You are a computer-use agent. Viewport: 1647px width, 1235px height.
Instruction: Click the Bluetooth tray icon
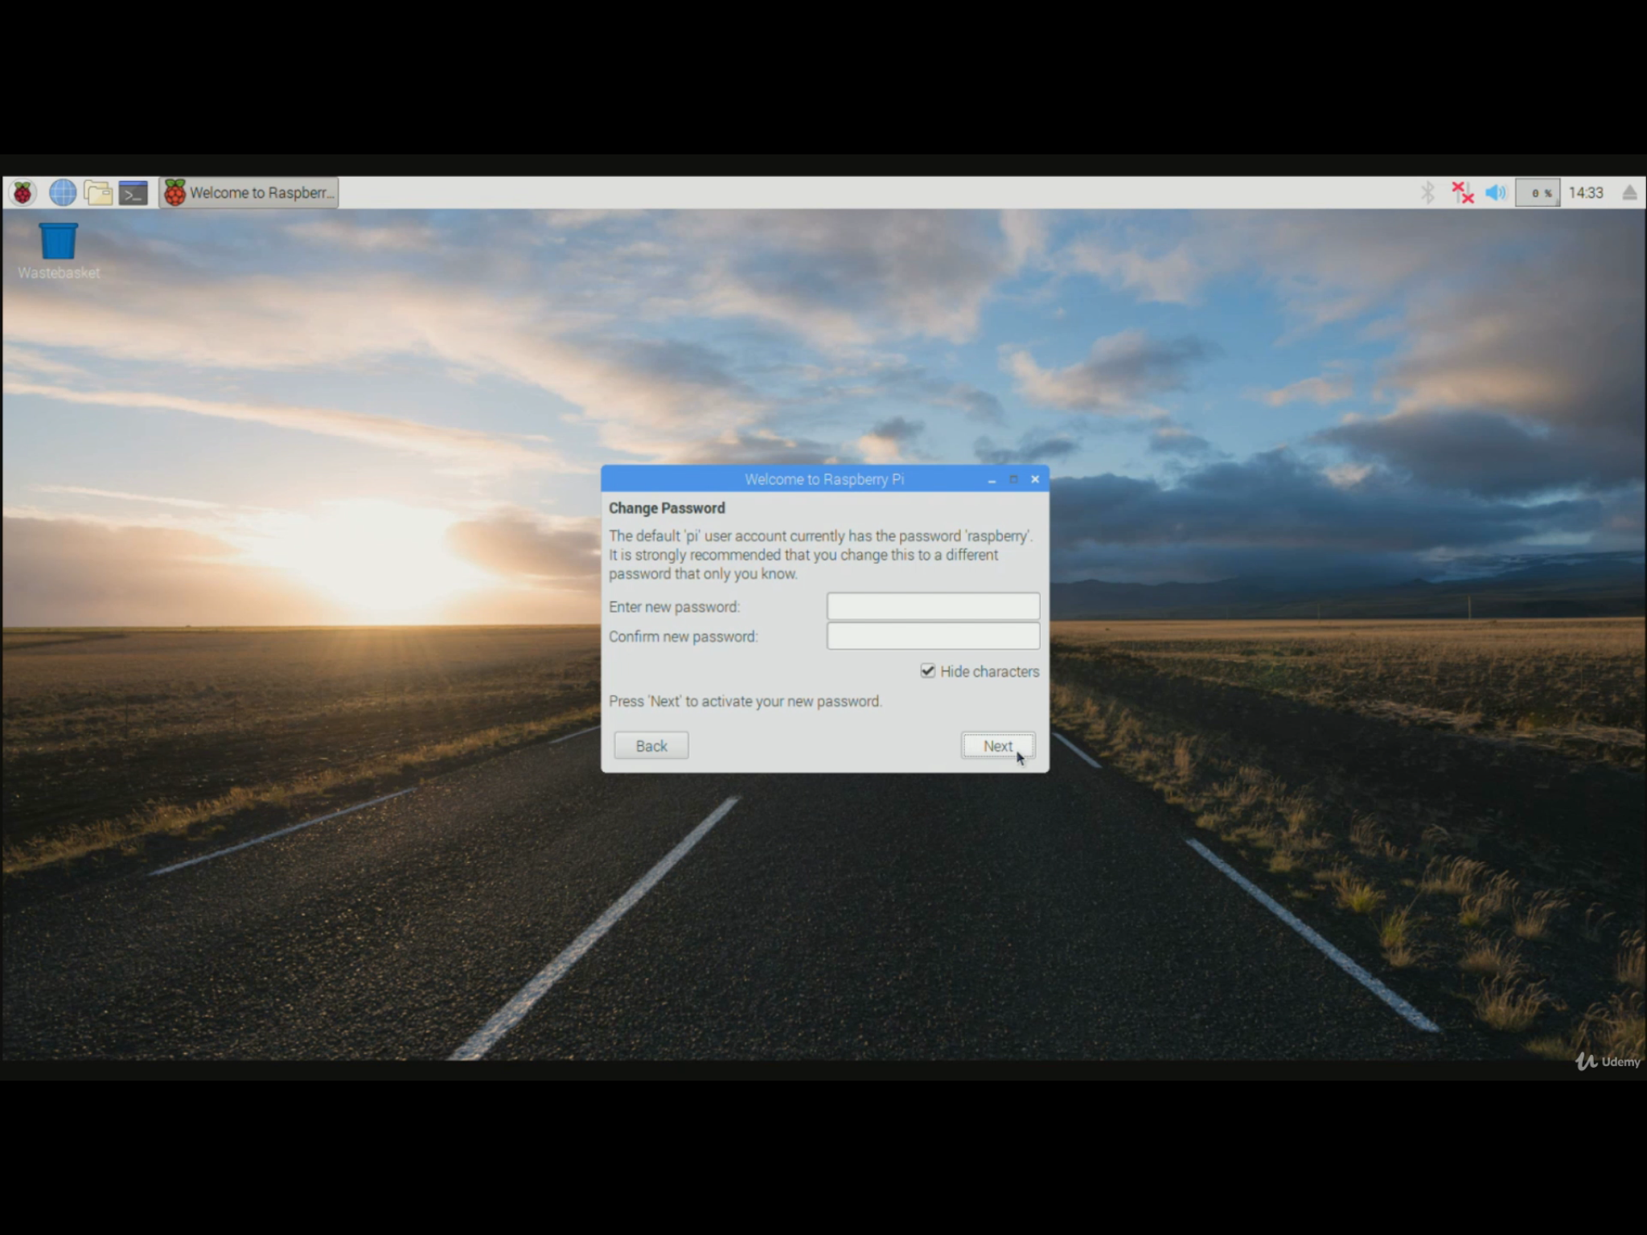pos(1427,193)
